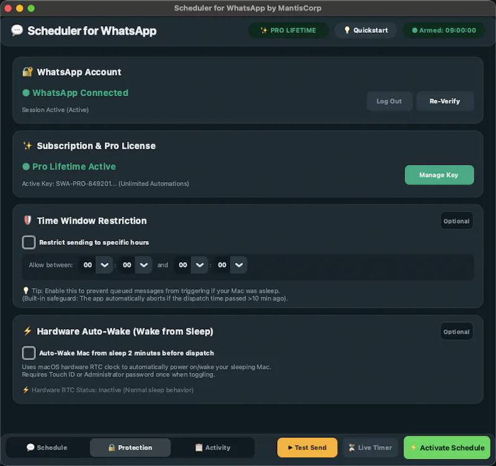Click the 'Active Key: SWA-PRO-849201...' text
The height and width of the screenshot is (466, 496).
tap(105, 183)
